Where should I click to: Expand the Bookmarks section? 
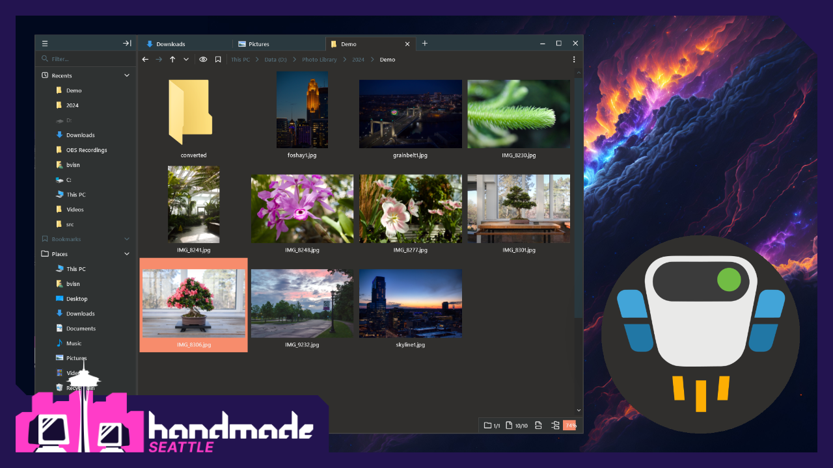[127, 239]
